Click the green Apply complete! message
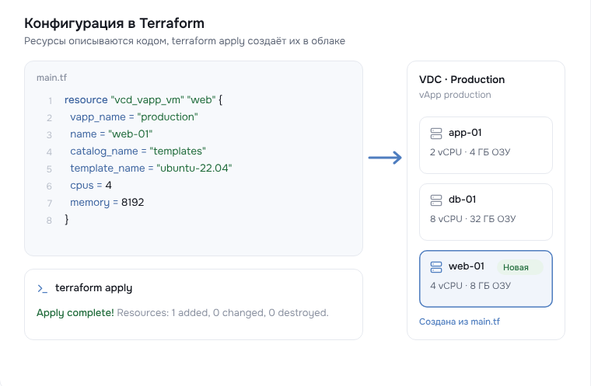This screenshot has height=386, width=591. pos(75,313)
